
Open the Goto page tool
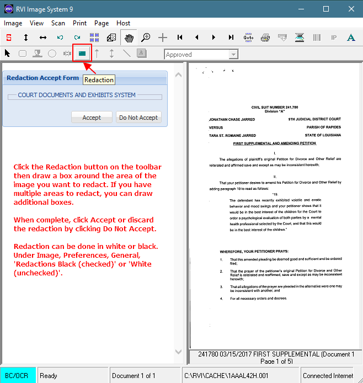point(248,38)
